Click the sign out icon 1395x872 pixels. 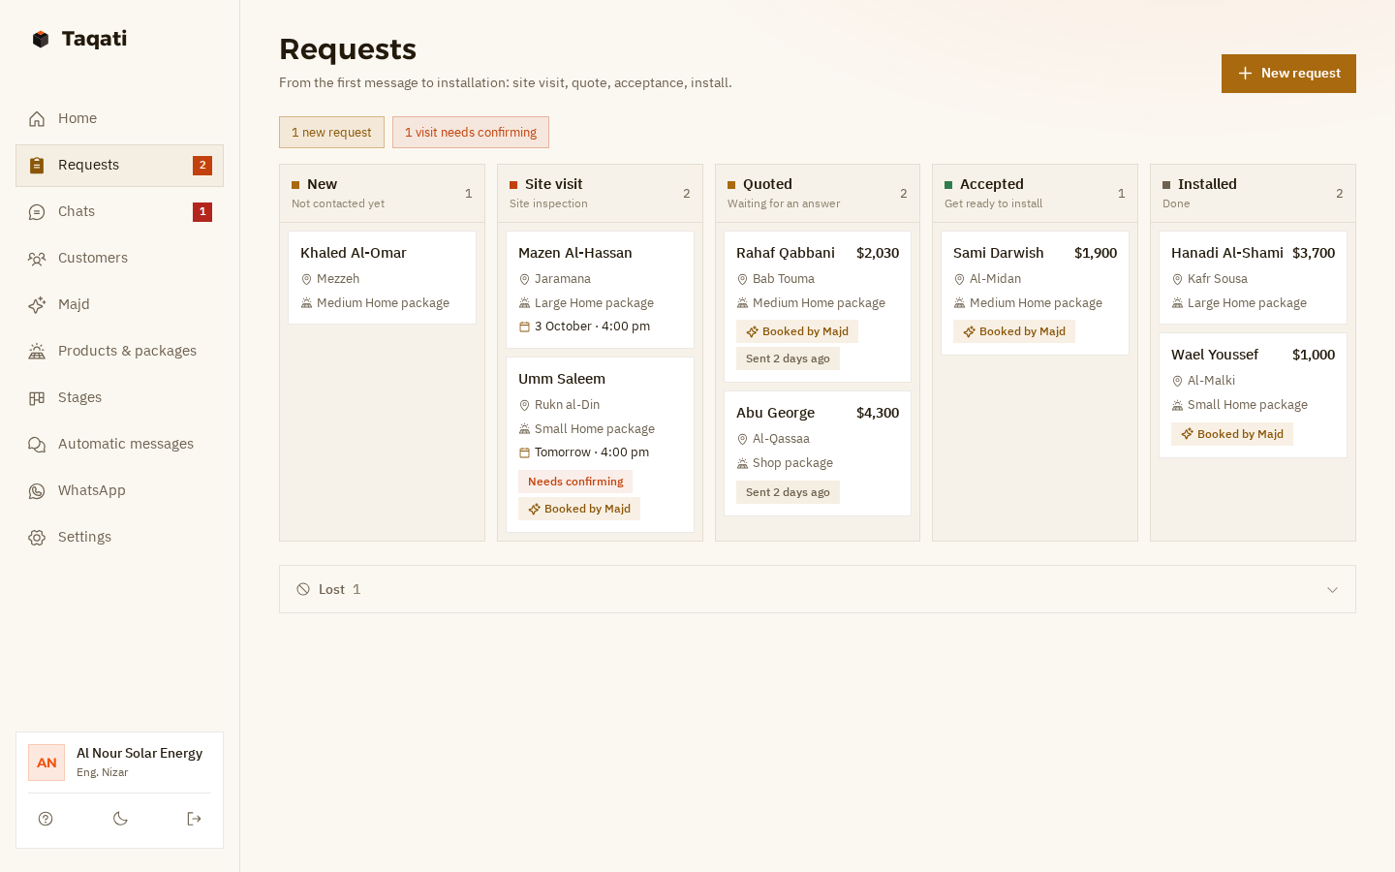click(x=194, y=819)
